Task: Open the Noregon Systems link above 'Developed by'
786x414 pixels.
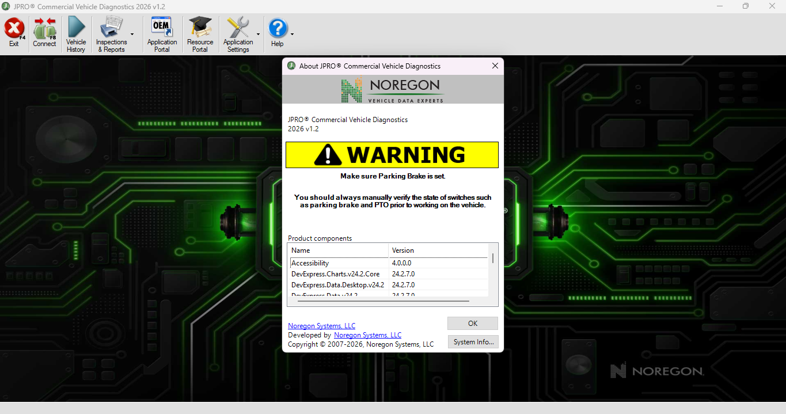Action: pos(322,326)
